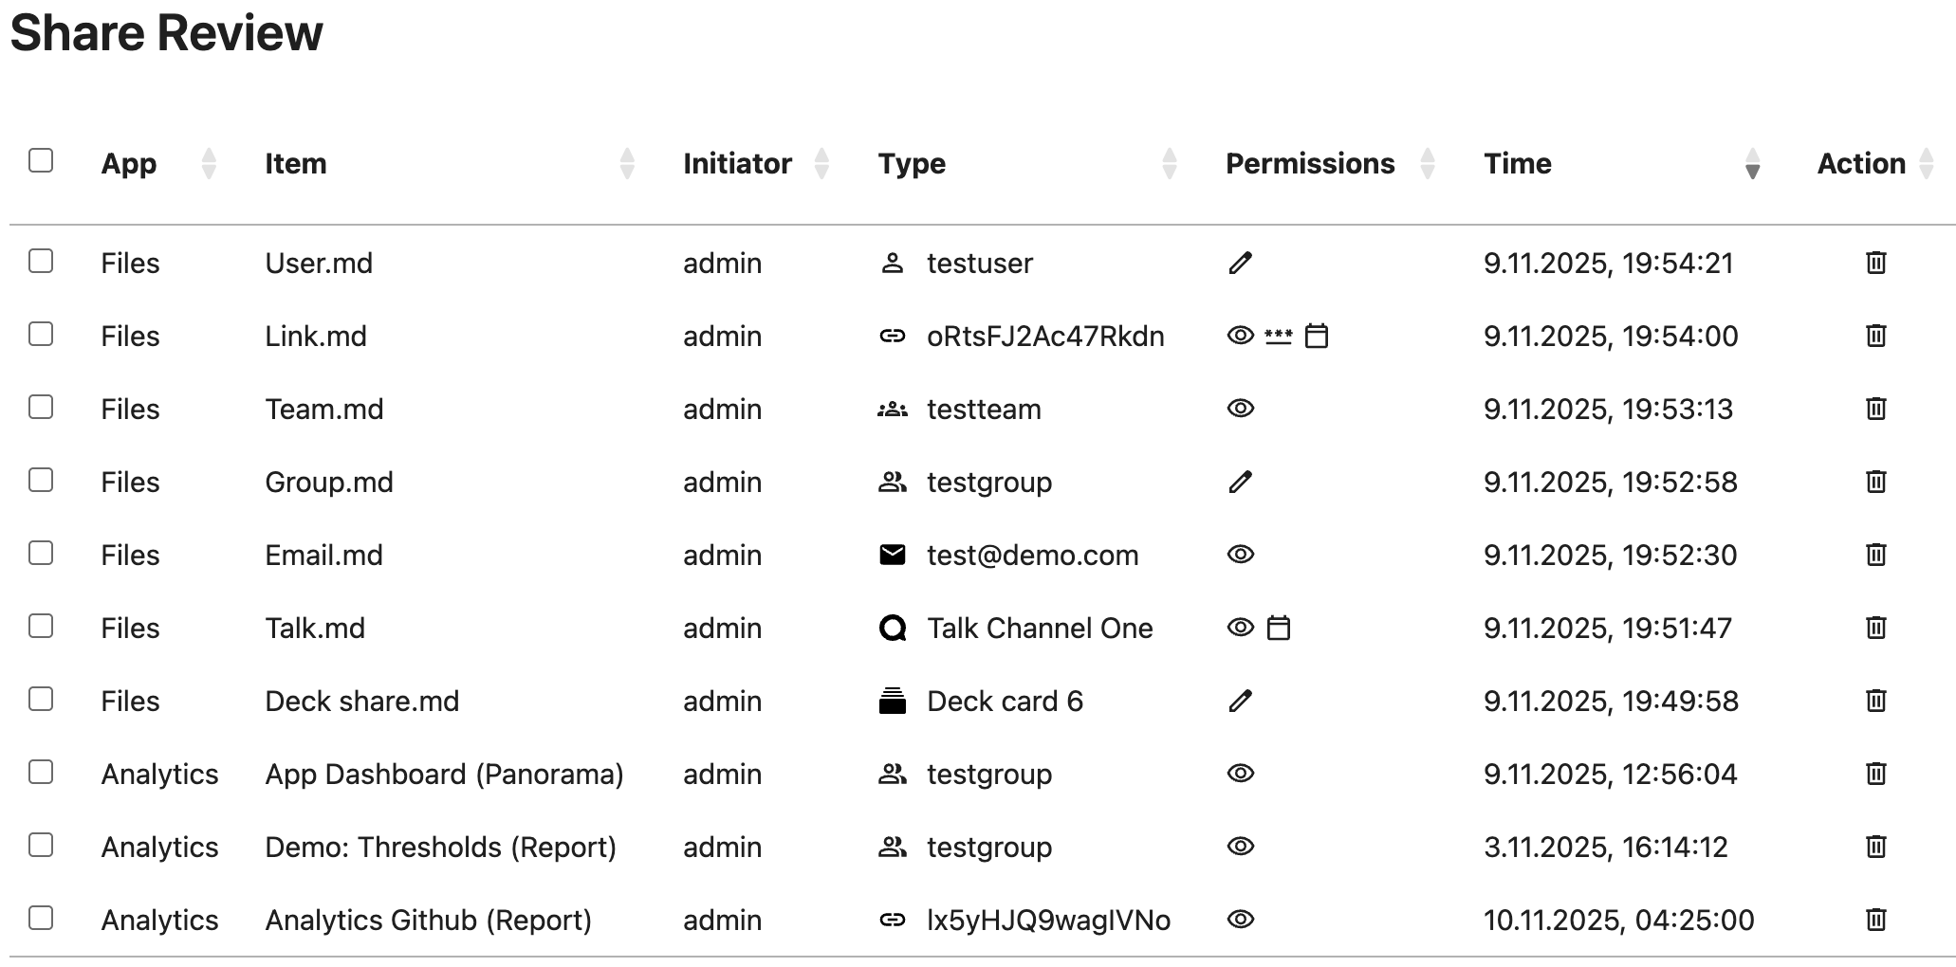Sort the table by App column arrows

209,163
